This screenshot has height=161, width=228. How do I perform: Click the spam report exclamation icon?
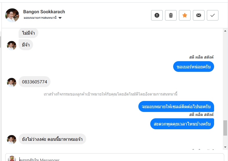pyautogui.click(x=157, y=15)
